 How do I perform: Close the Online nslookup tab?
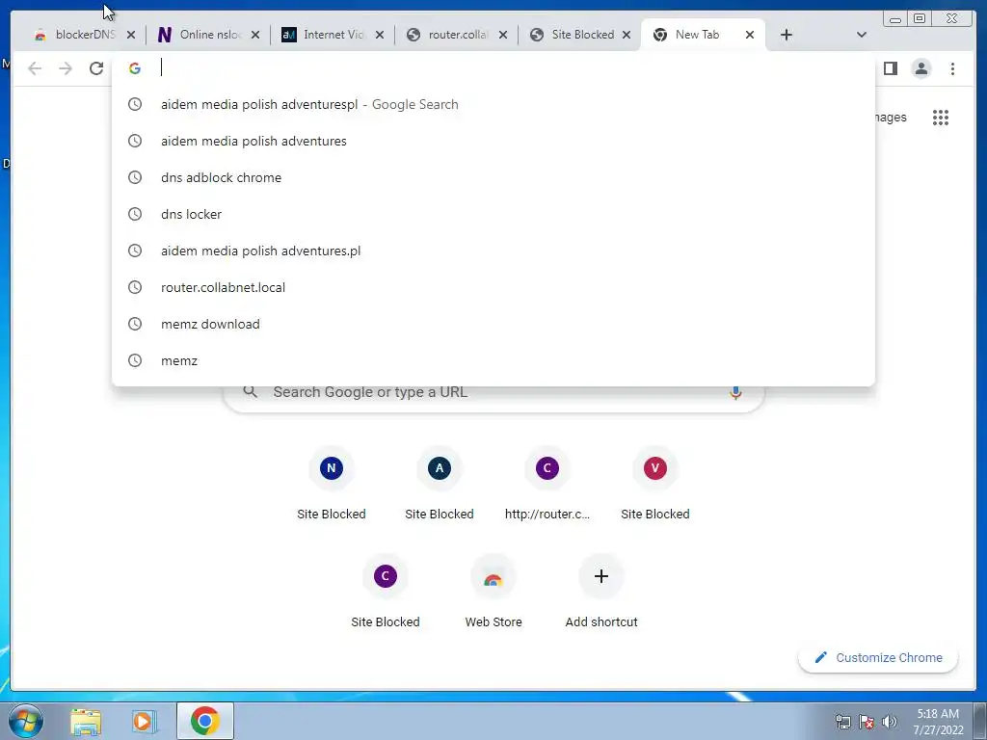point(254,35)
